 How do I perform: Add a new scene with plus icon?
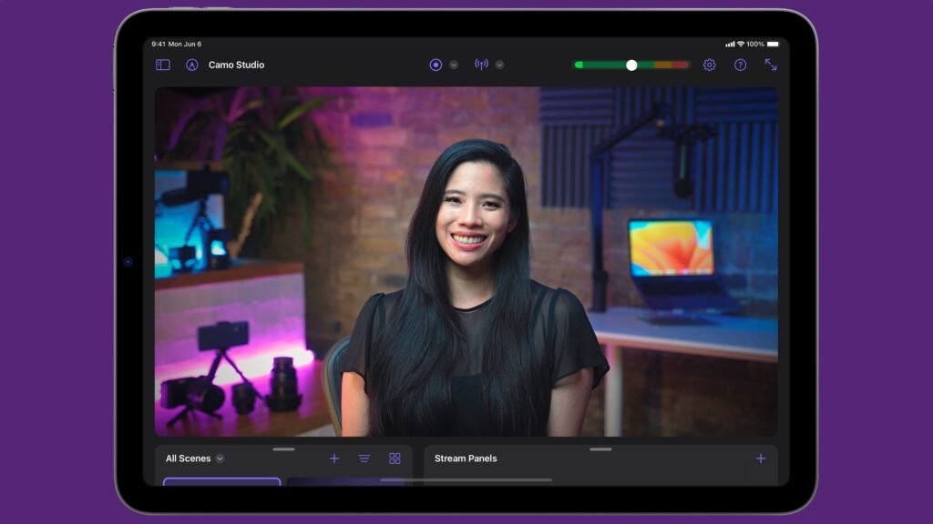(334, 458)
